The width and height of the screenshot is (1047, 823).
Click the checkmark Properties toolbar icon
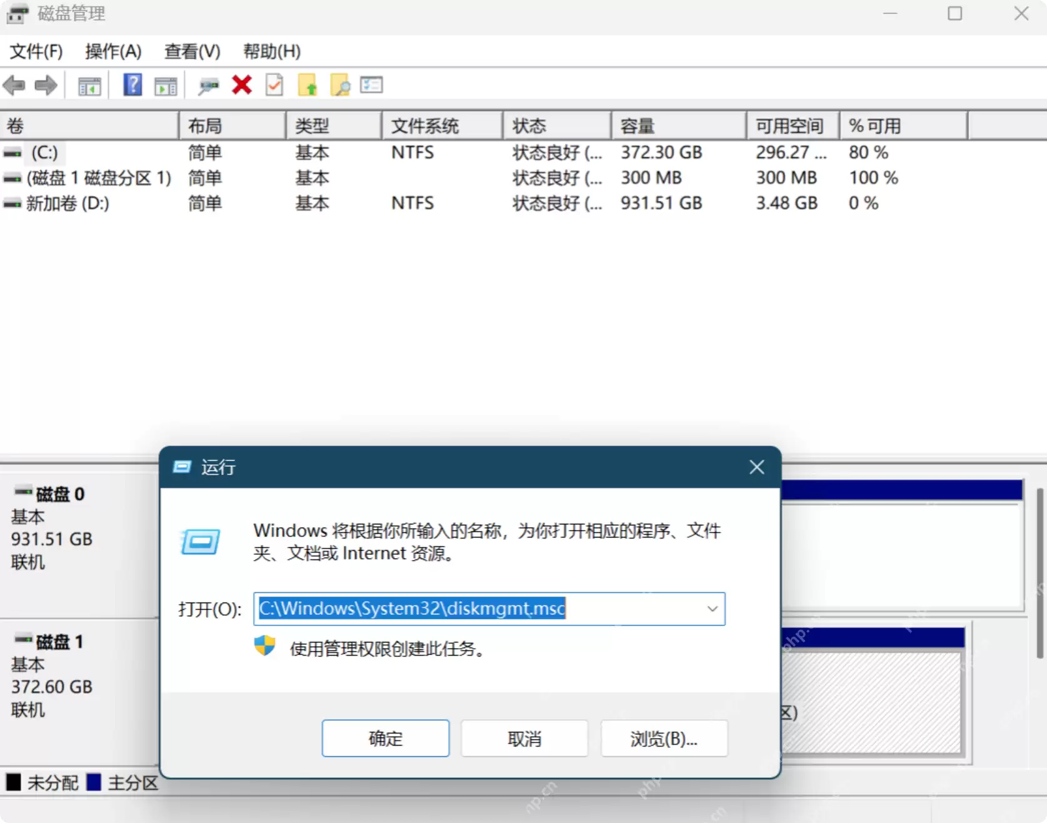click(274, 85)
